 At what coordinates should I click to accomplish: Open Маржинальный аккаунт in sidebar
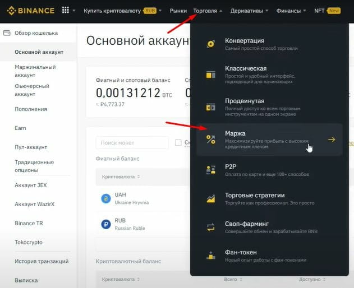(x=35, y=71)
